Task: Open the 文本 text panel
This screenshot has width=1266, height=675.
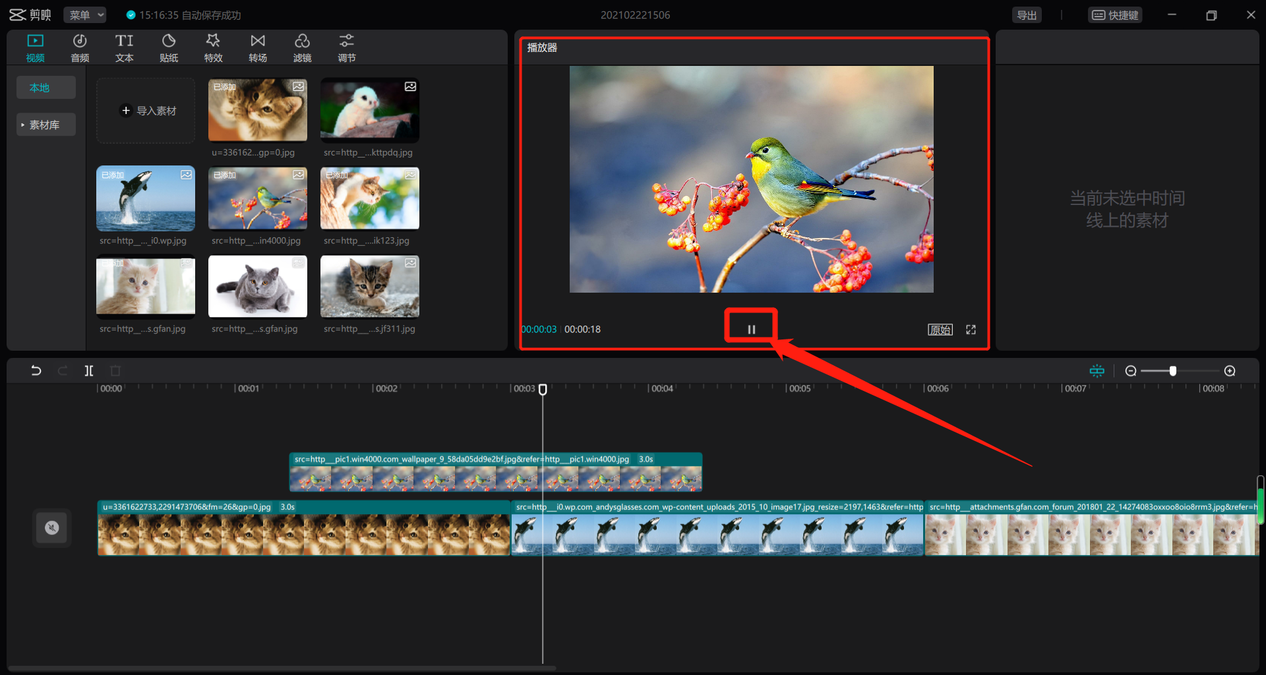Action: pos(124,48)
